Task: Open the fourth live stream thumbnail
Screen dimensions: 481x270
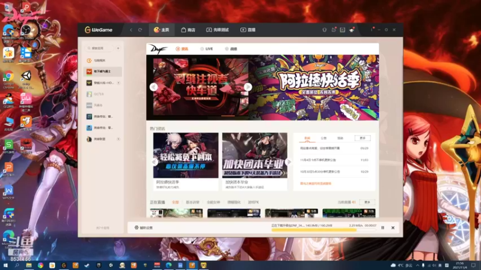Action: [x=349, y=213]
